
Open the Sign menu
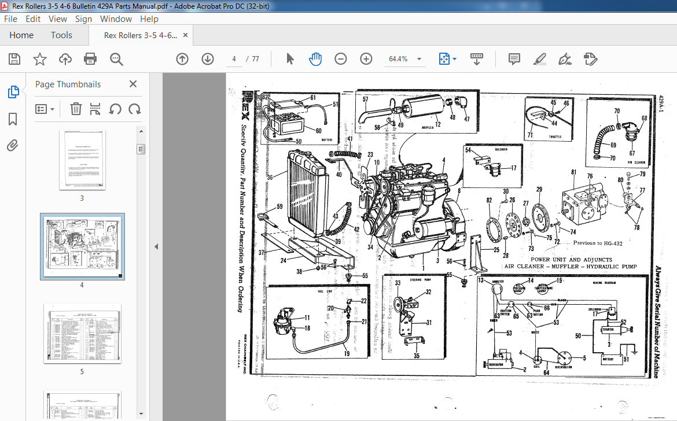click(x=83, y=19)
